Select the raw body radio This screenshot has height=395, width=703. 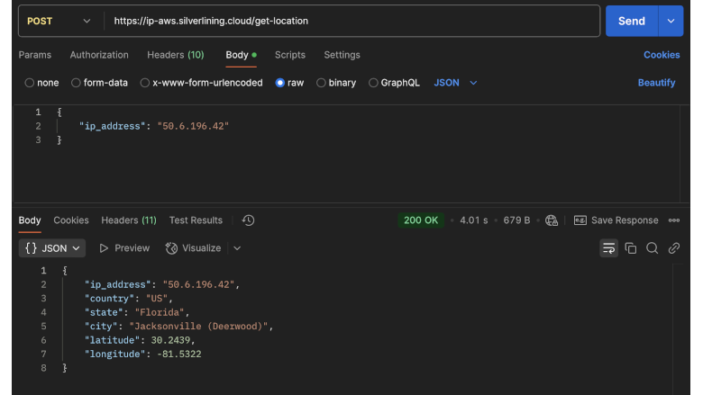279,83
